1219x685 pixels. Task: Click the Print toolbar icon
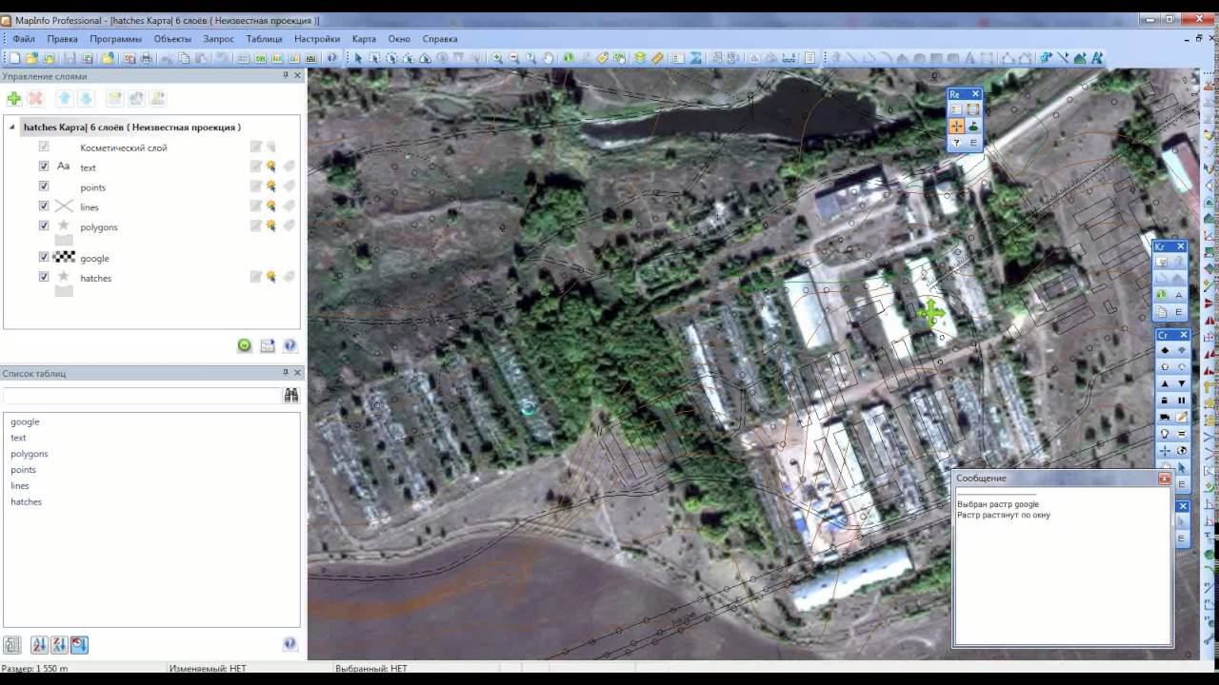[x=146, y=58]
